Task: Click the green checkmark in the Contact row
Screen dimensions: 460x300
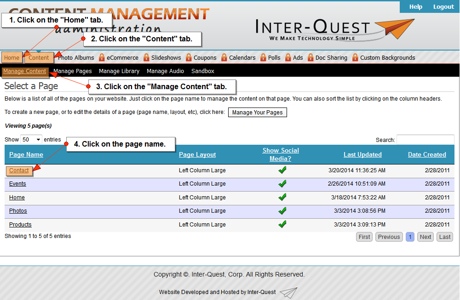Action: tap(282, 170)
